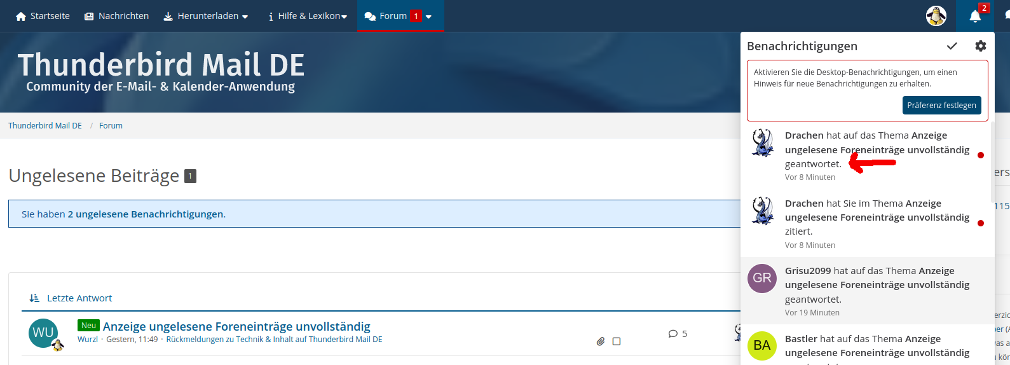
Task: Click the Thunderbird Mail DE breadcrumb link
Action: click(45, 126)
